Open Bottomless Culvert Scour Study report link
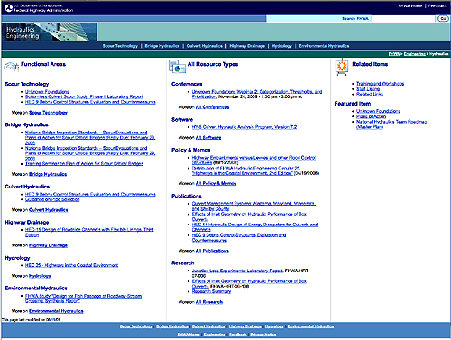Image resolution: width=451 pixels, height=340 pixels. coord(84,96)
